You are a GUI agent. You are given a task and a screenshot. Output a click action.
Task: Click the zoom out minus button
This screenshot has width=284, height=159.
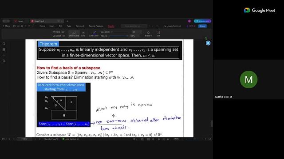185,139
